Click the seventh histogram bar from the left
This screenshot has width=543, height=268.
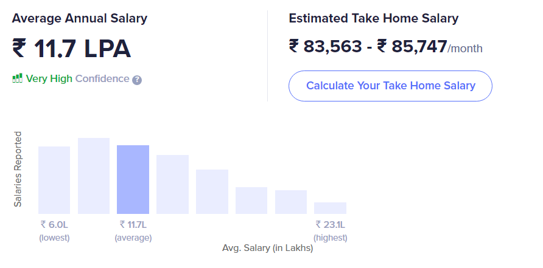(291, 202)
